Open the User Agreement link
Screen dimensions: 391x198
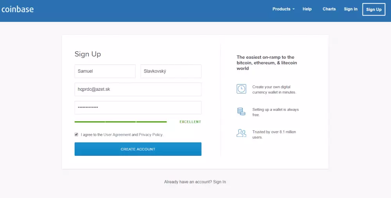117,135
